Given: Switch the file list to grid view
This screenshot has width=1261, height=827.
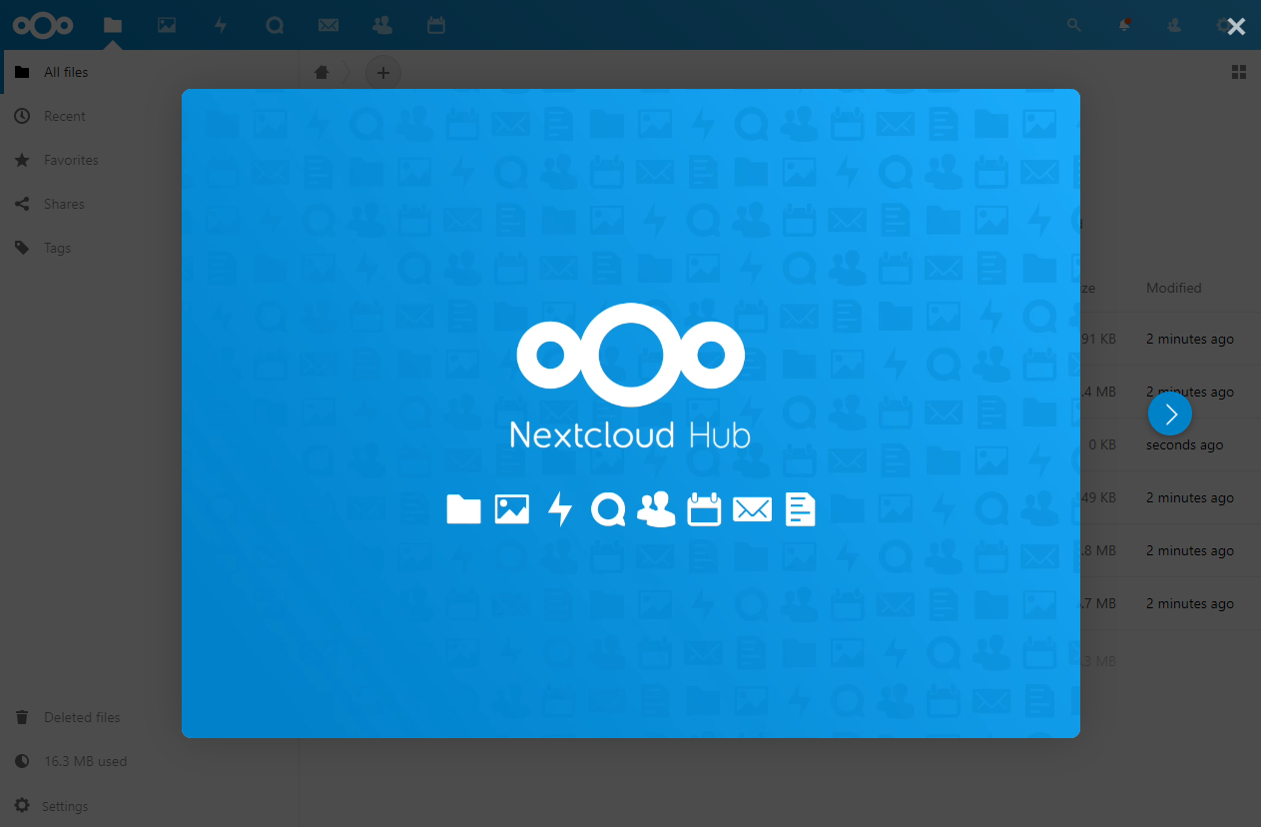Looking at the screenshot, I should pos(1239,72).
